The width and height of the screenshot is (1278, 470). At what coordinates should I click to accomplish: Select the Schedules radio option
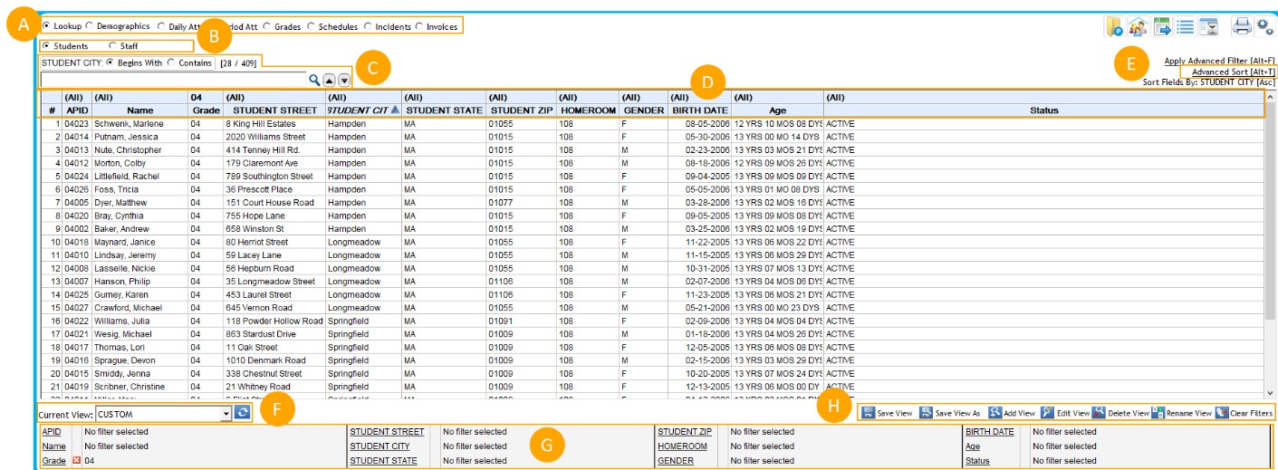coord(311,26)
